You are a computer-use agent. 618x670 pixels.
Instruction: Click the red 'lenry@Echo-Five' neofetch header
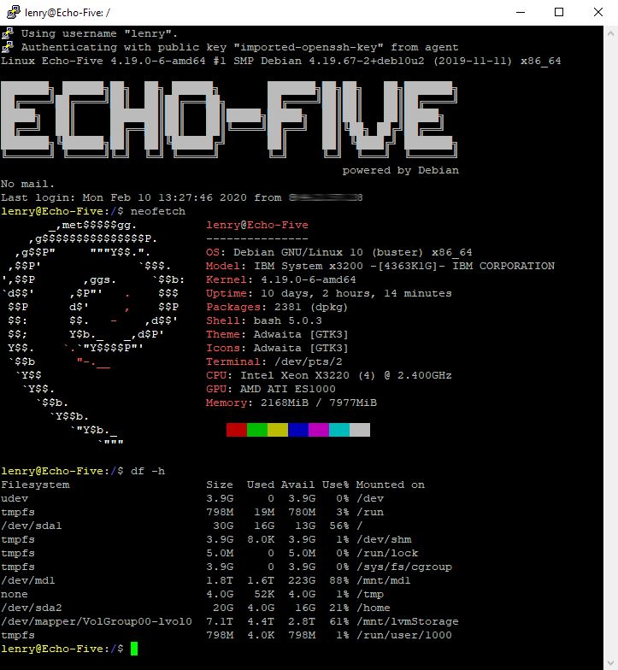point(257,225)
